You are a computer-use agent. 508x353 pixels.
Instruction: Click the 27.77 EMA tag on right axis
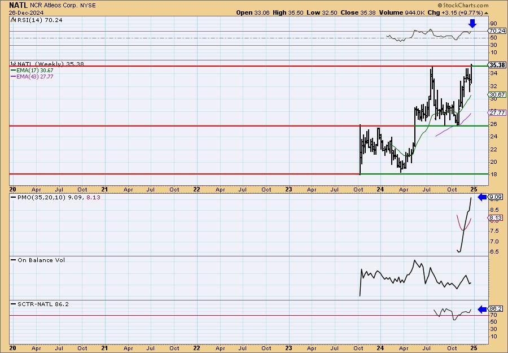(x=497, y=112)
